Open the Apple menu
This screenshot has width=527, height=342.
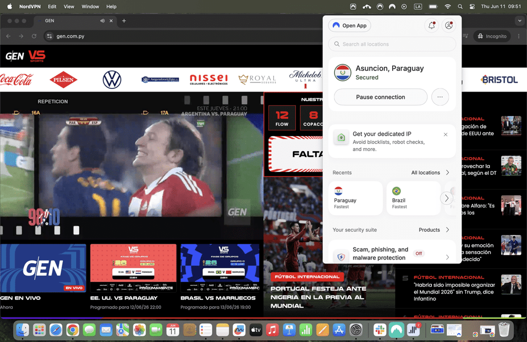click(9, 6)
